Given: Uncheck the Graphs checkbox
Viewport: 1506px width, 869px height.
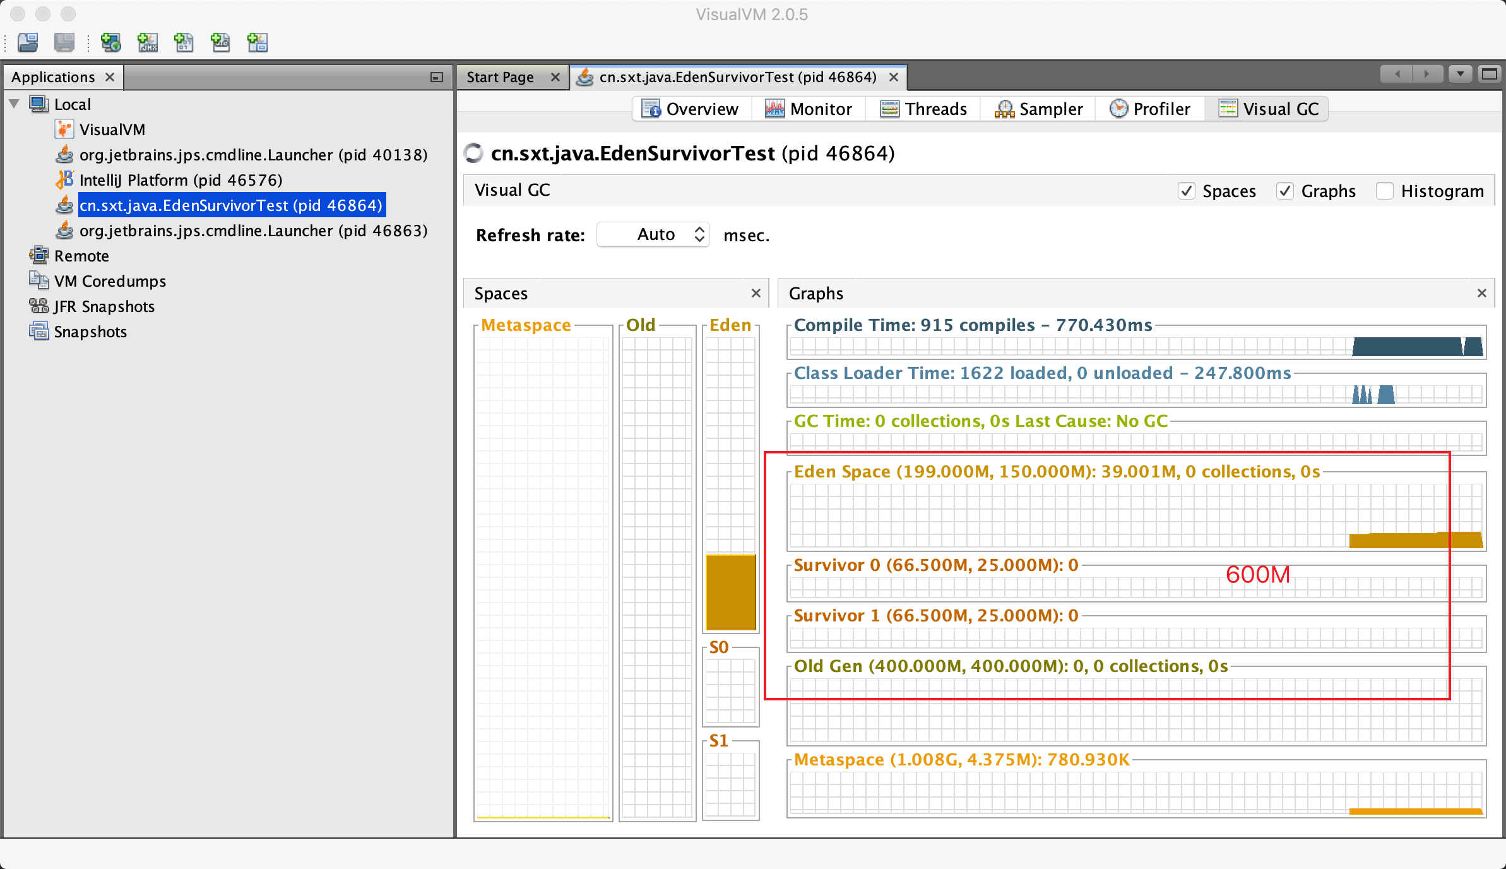Looking at the screenshot, I should 1285,191.
